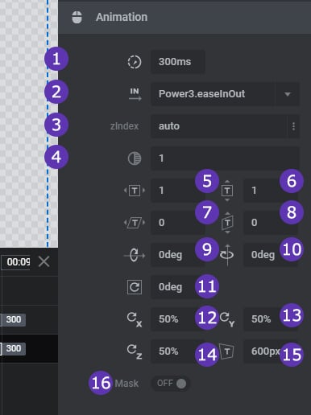Image resolution: width=311 pixels, height=415 pixels.
Task: Click the horizontal scale T icon
Action: (135, 191)
